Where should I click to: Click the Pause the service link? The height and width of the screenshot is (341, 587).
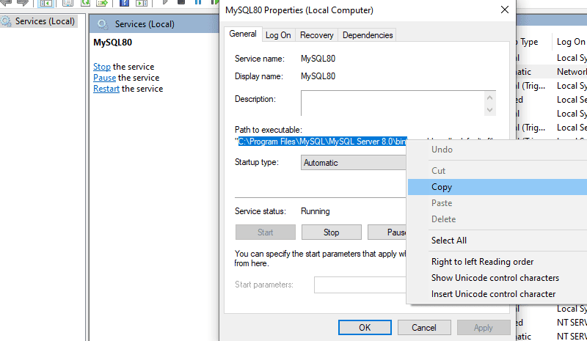click(x=104, y=78)
